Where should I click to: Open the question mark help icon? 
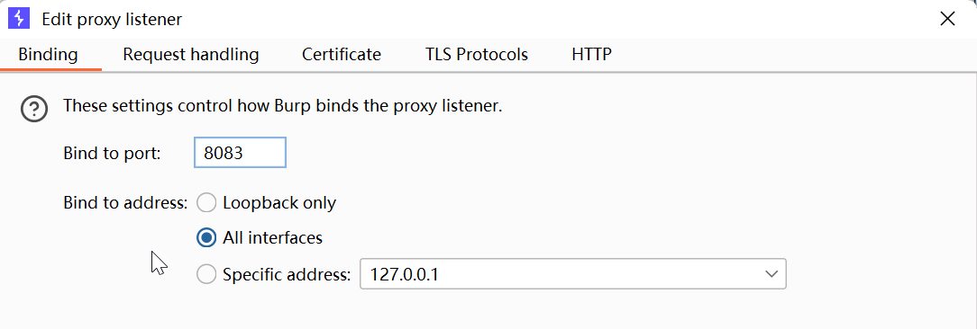pyautogui.click(x=34, y=110)
